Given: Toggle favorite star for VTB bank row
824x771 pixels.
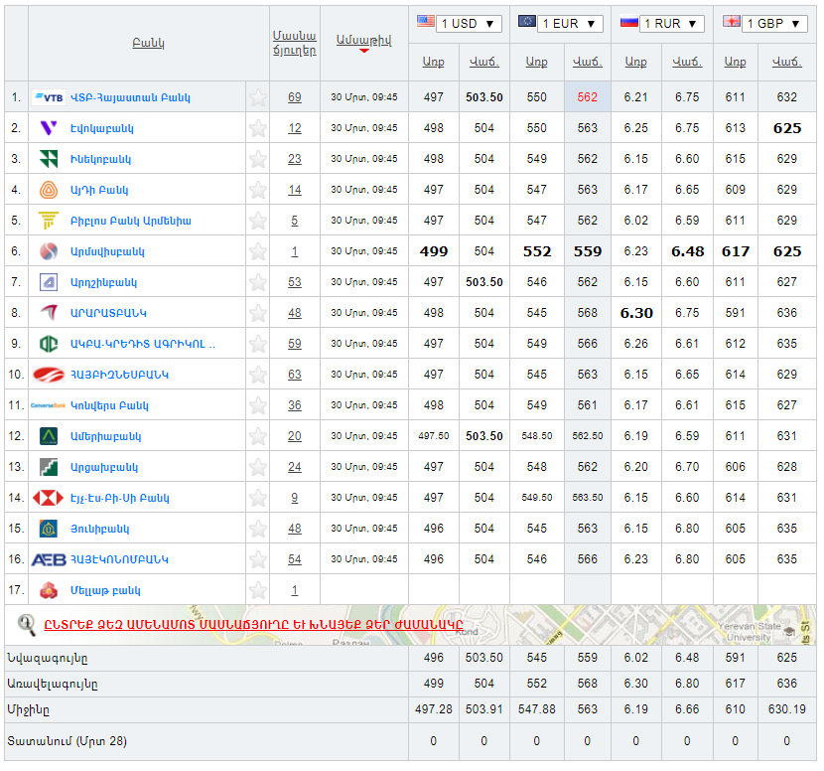Looking at the screenshot, I should 258,97.
